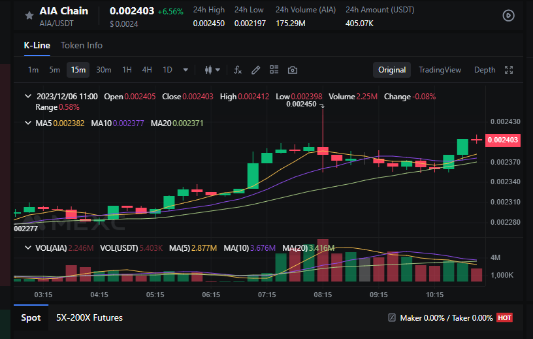Open the fx indicators menu
This screenshot has width=533, height=339.
pos(238,70)
